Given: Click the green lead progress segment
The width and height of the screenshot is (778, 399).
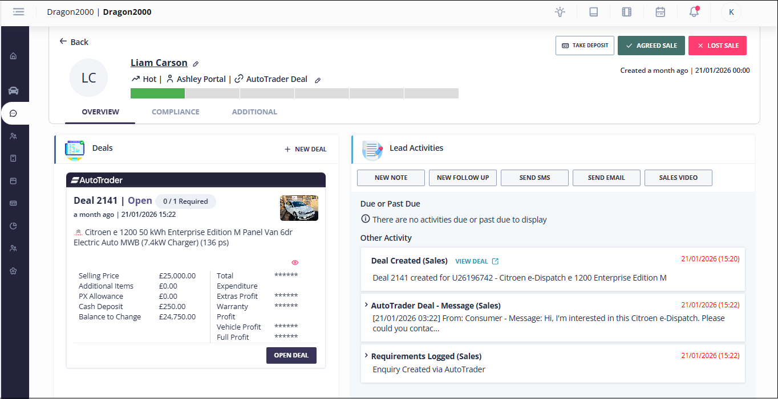Looking at the screenshot, I should [157, 93].
